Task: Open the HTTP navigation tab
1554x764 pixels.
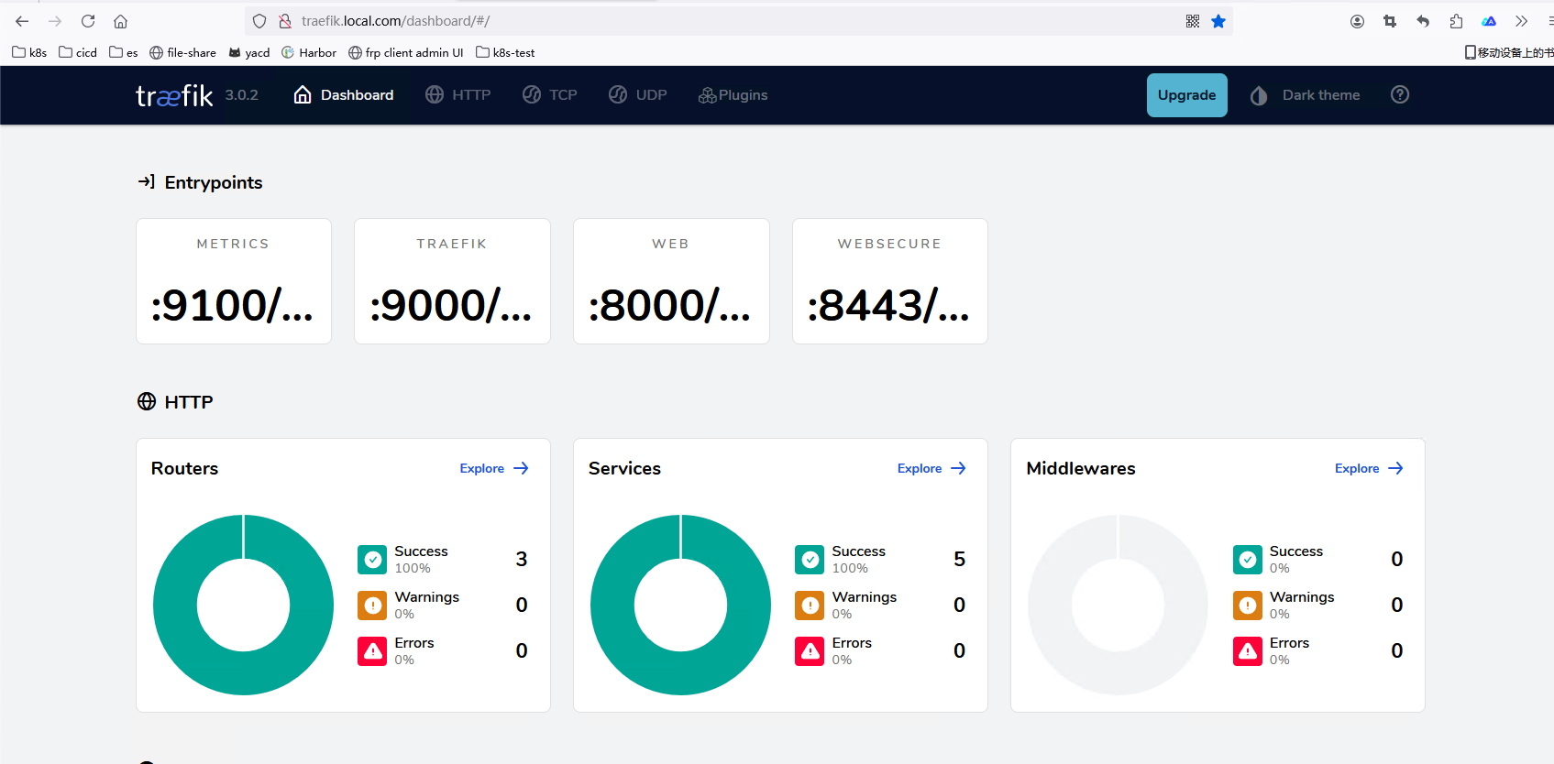Action: point(458,95)
